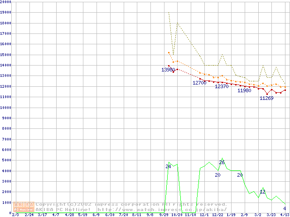The width and height of the screenshot is (290, 217).
Task: Select the 11269 price data label
Action: point(266,98)
